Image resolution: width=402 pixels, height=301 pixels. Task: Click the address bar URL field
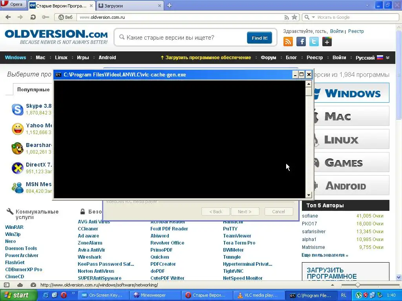[x=180, y=17]
